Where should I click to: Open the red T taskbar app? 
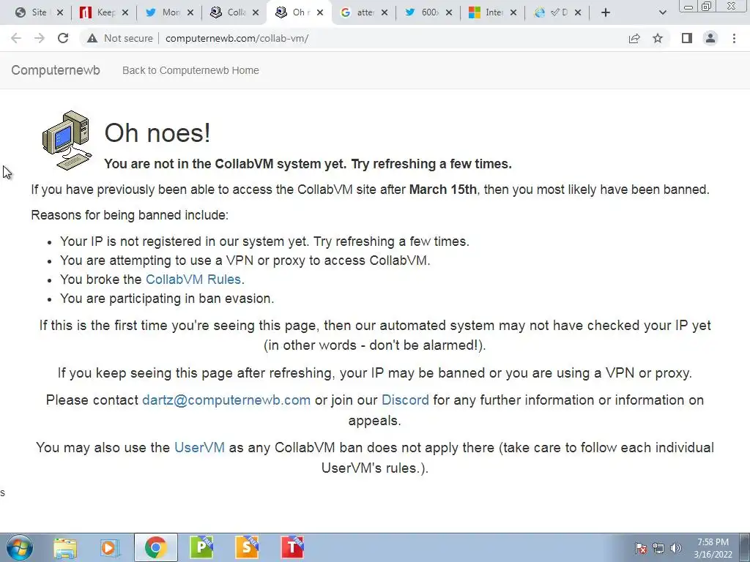[292, 547]
